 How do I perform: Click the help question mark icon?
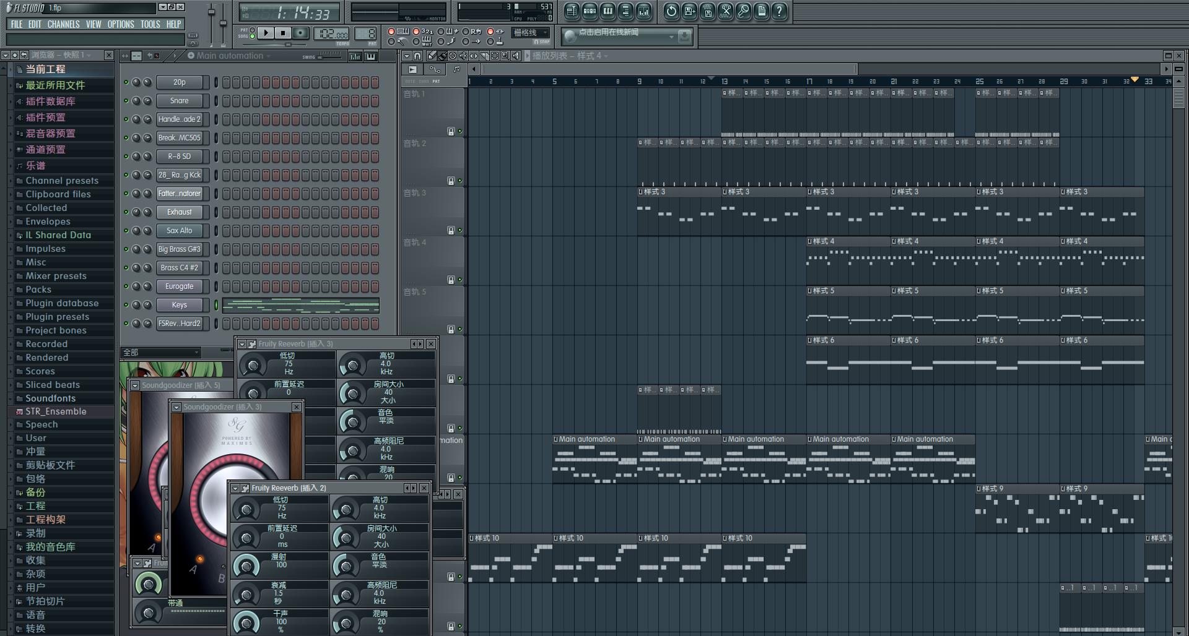coord(779,11)
